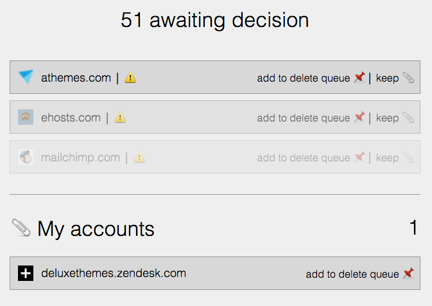The image size is (432, 306).
Task: Click the warning triangle next to mailchimp.com
Action: click(x=139, y=157)
